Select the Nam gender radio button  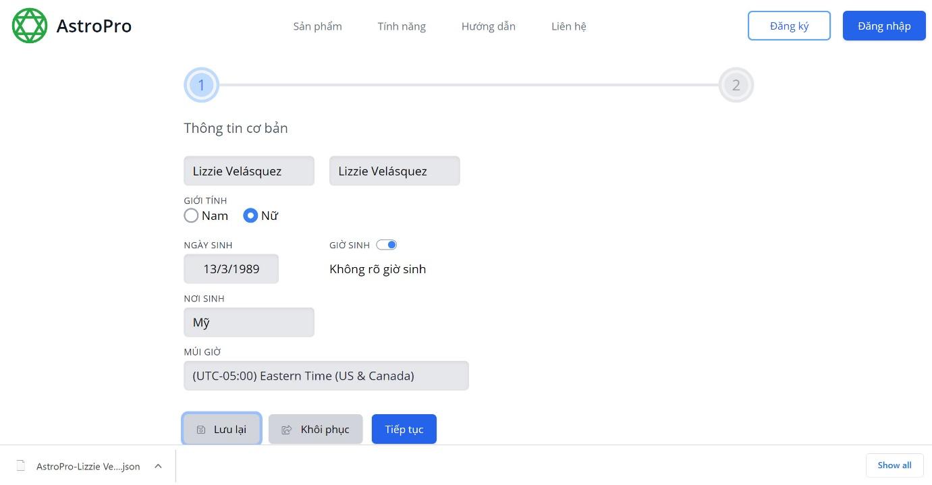coord(191,215)
